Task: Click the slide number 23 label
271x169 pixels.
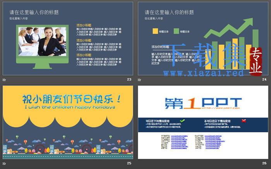Action: 129,79
